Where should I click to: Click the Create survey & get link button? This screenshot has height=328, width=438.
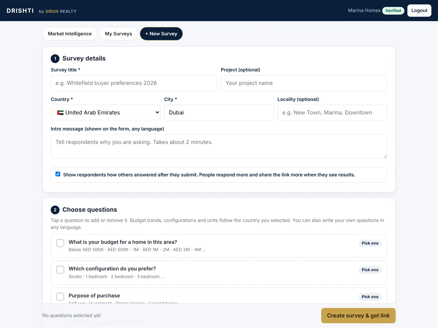[x=358, y=316]
